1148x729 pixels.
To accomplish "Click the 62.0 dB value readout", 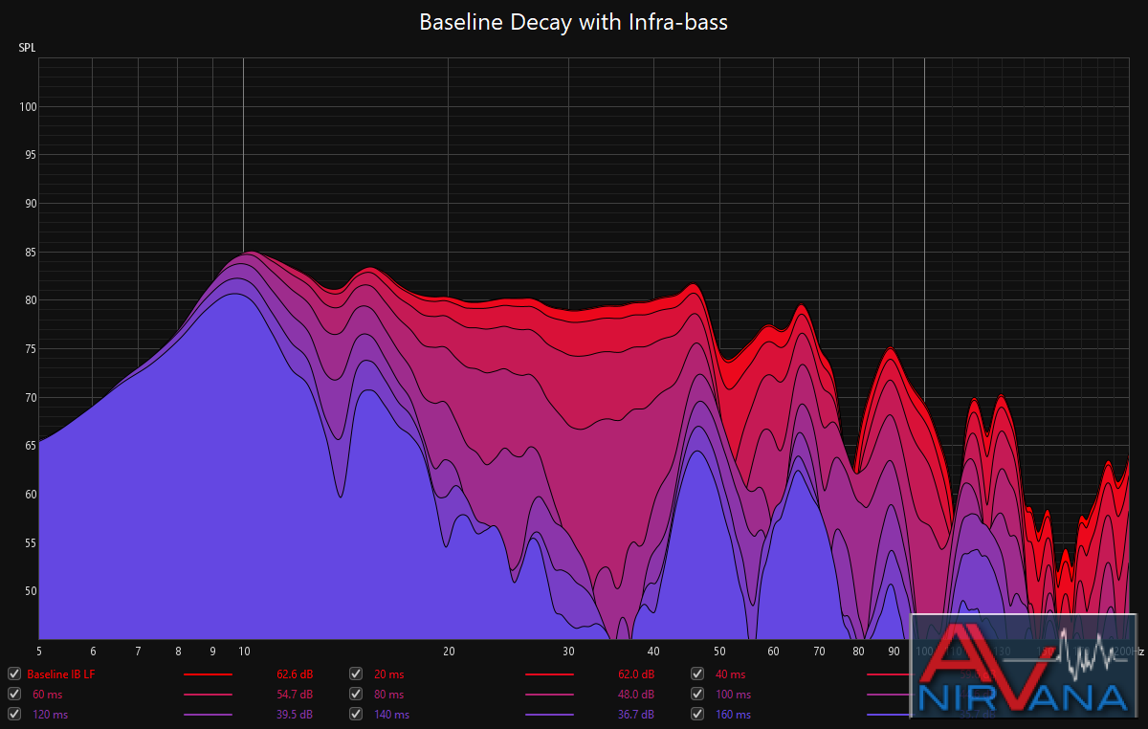I will (x=635, y=674).
